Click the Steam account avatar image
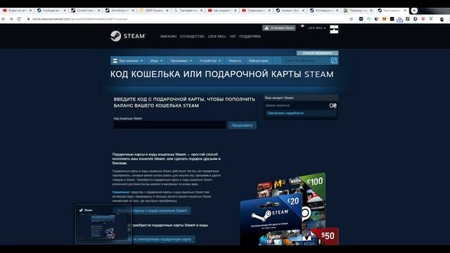Viewport: 450px width, 253px height. [x=334, y=30]
